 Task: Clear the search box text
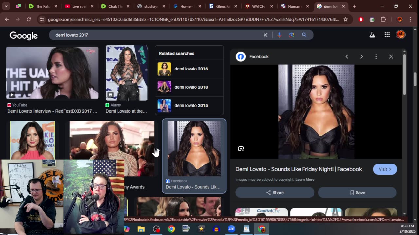(265, 35)
